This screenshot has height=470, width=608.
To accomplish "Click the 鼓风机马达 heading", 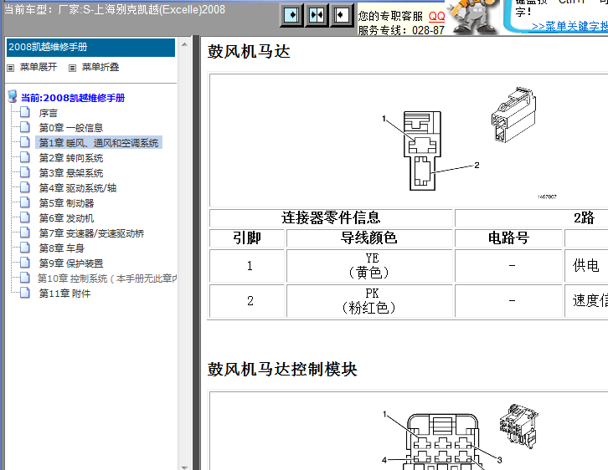I will tap(249, 52).
